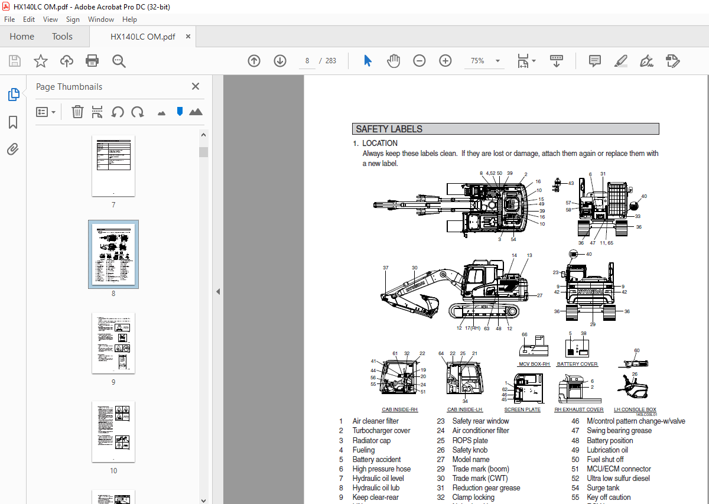Open the fit page options
Image resolution: width=709 pixels, height=504 pixels.
[x=526, y=61]
